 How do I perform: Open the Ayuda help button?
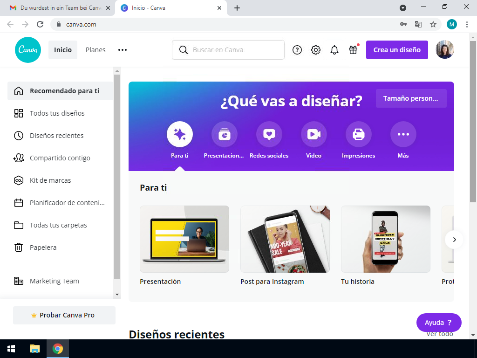pyautogui.click(x=439, y=323)
